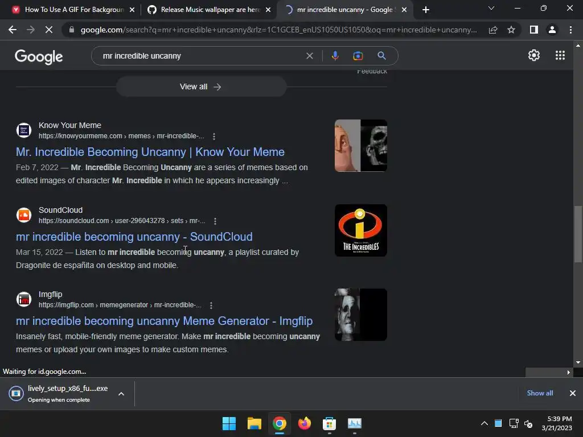583x437 pixels.
Task: Click inside the Google search field
Action: (201, 56)
